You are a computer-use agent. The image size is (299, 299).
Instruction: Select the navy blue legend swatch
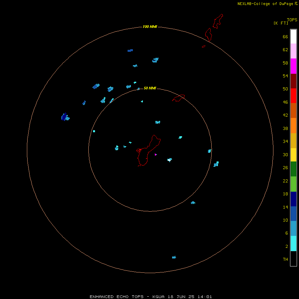point(293,199)
